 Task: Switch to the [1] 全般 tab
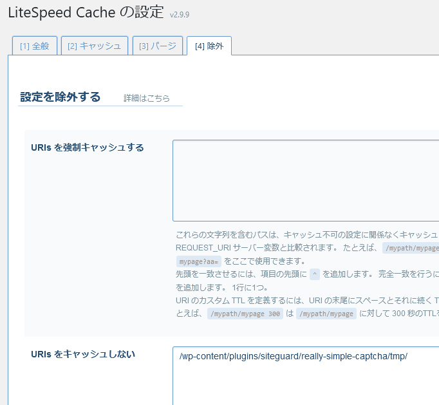tap(35, 46)
